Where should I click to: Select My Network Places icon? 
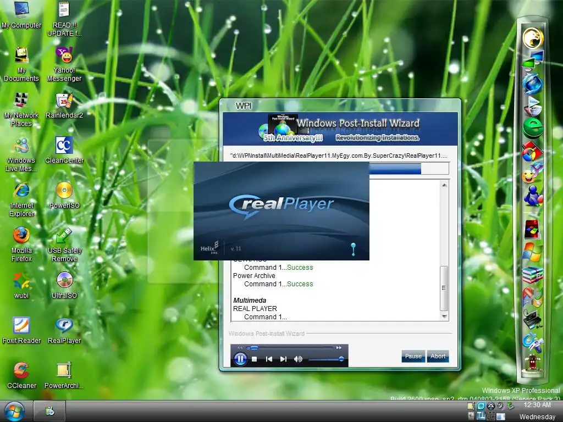[x=21, y=109]
